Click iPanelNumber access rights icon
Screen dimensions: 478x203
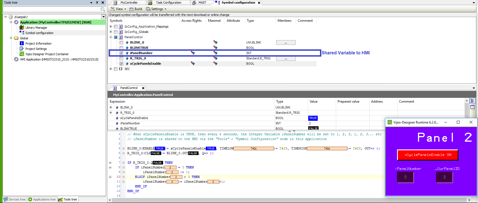[193, 53]
